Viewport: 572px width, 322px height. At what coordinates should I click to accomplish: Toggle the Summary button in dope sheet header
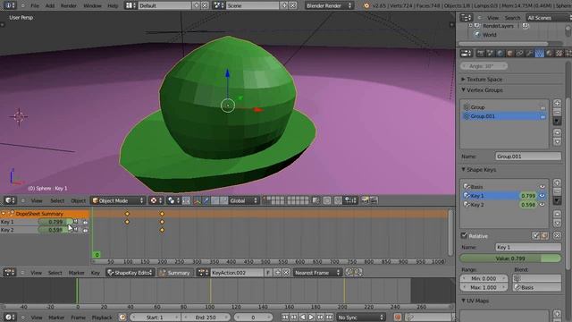click(x=175, y=273)
